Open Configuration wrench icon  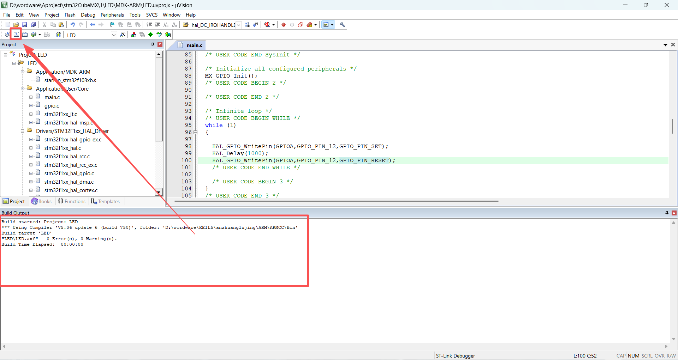pyautogui.click(x=342, y=25)
